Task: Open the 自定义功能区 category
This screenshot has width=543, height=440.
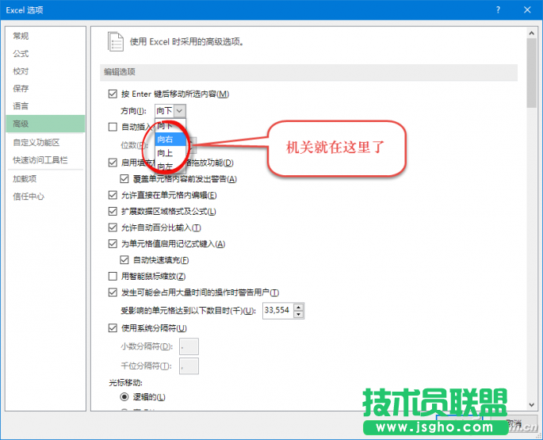Action: point(36,143)
